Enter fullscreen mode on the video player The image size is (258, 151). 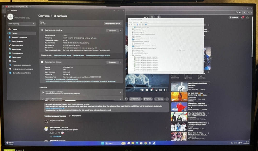click(166, 90)
